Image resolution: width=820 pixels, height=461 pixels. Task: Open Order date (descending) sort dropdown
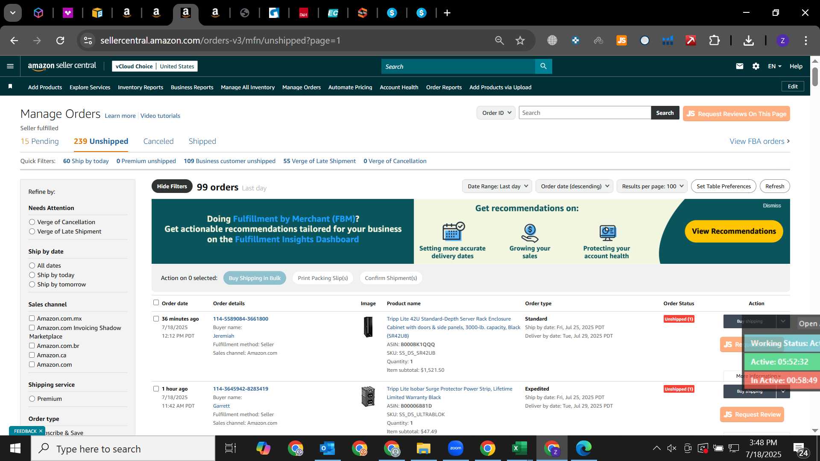click(x=574, y=186)
